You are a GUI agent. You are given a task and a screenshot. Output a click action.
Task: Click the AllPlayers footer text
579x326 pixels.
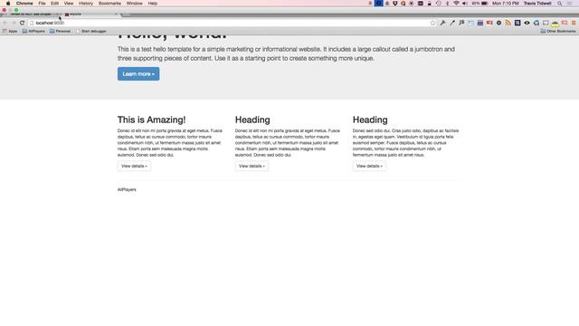point(127,189)
